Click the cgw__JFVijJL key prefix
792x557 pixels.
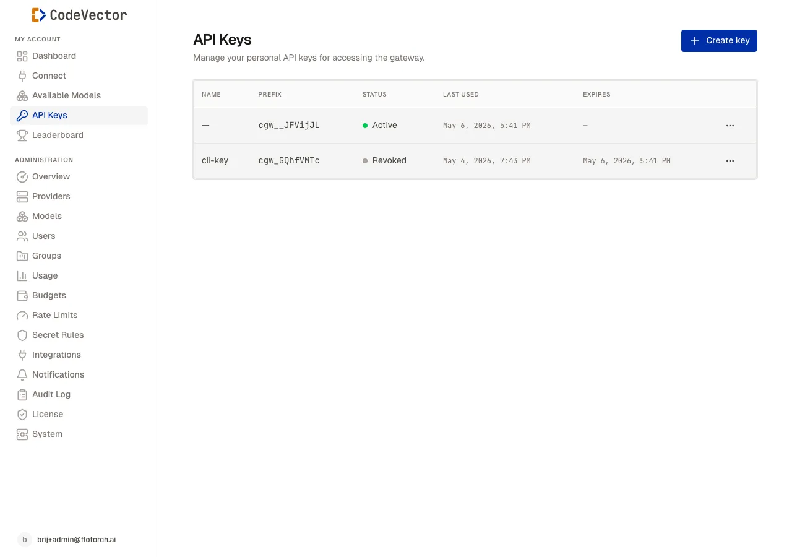[x=289, y=126]
